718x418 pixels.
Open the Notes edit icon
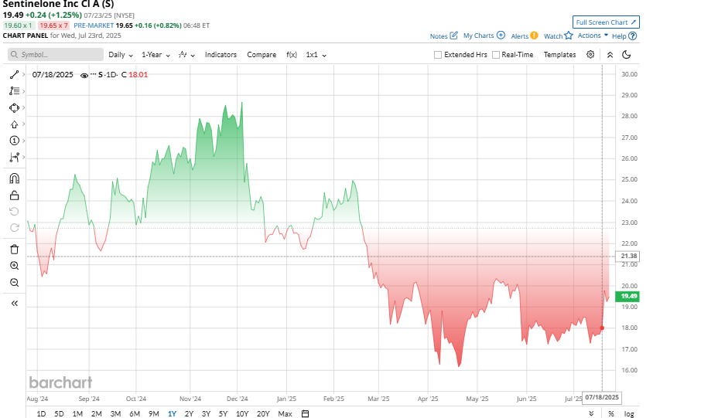pos(453,36)
